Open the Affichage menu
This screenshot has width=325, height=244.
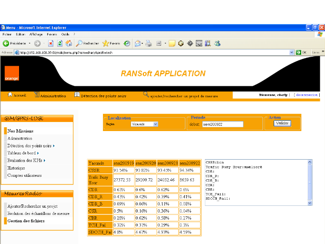pos(36,34)
